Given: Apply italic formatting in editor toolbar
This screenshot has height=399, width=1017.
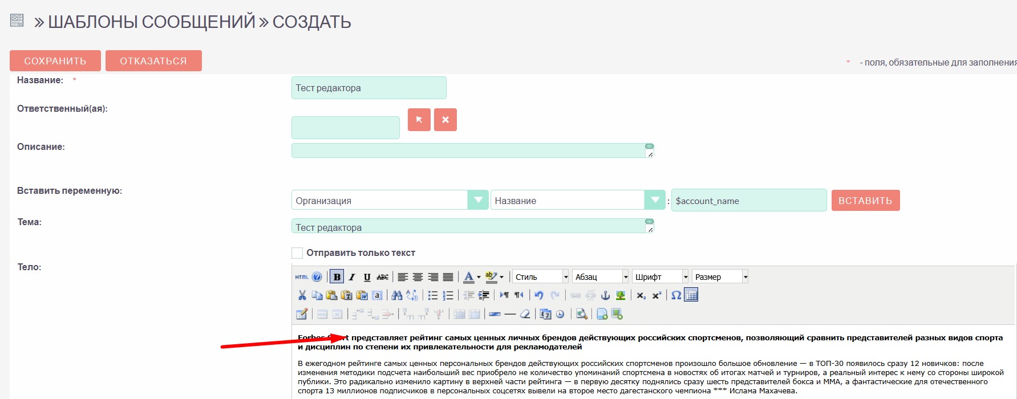Looking at the screenshot, I should (x=352, y=277).
